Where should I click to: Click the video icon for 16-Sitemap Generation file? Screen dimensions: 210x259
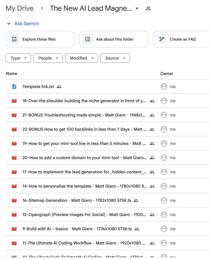coord(14,200)
